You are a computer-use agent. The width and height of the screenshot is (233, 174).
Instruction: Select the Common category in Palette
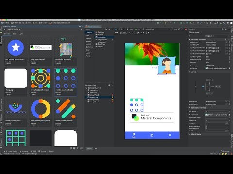tap(89, 32)
